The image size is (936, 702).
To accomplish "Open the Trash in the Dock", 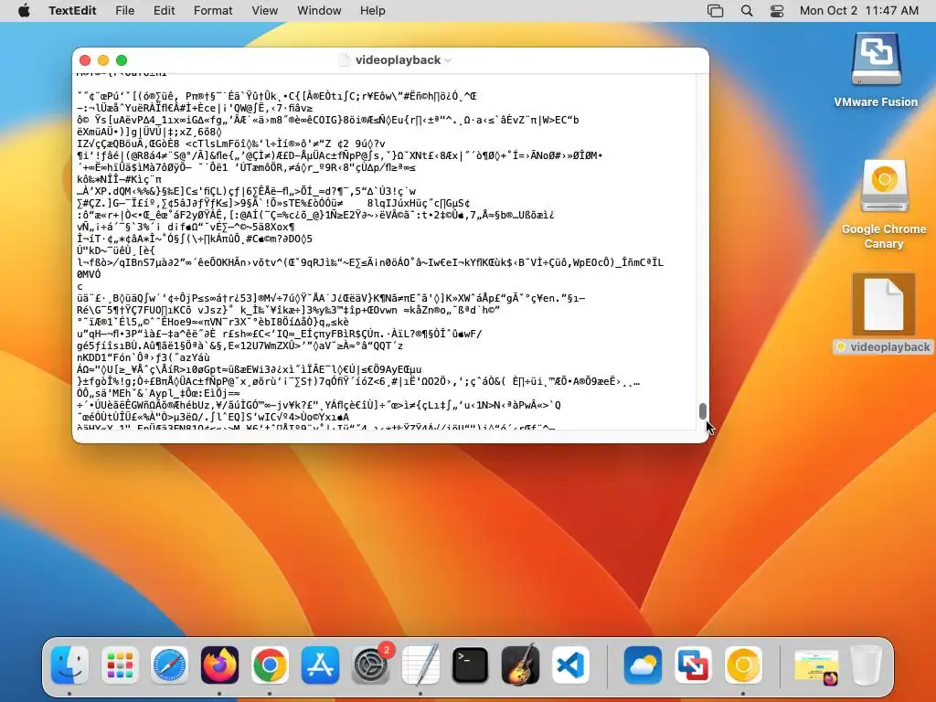I will coord(866,665).
